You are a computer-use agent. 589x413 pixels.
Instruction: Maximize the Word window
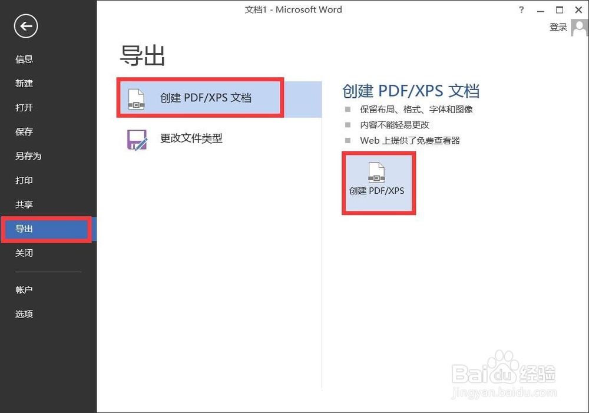pyautogui.click(x=560, y=10)
